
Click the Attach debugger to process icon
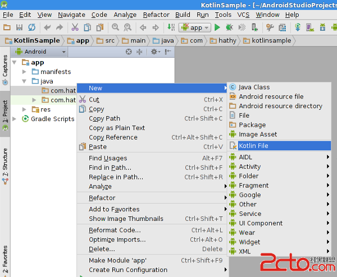tap(254, 27)
